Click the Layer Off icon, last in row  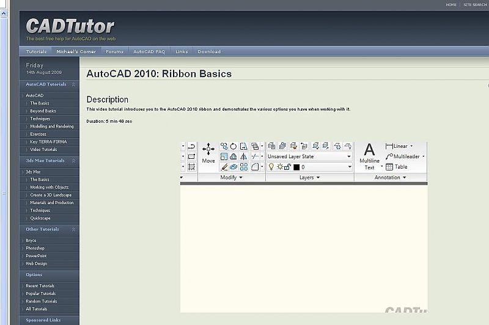point(348,146)
